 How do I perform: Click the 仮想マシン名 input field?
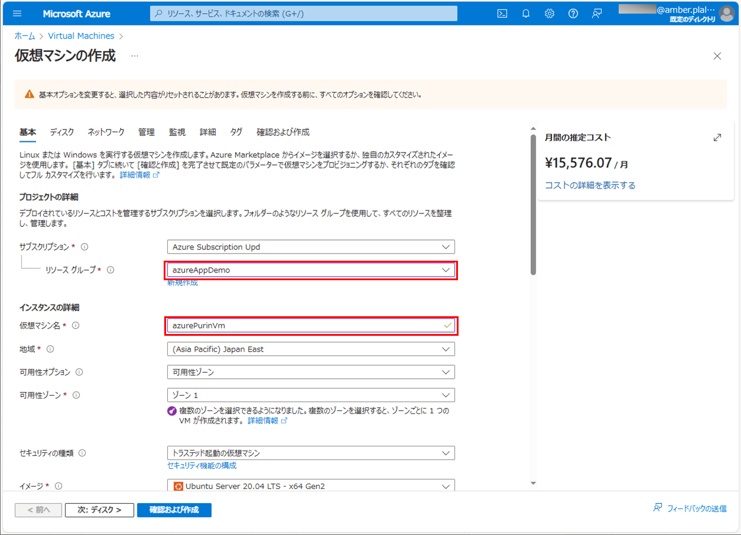(311, 325)
